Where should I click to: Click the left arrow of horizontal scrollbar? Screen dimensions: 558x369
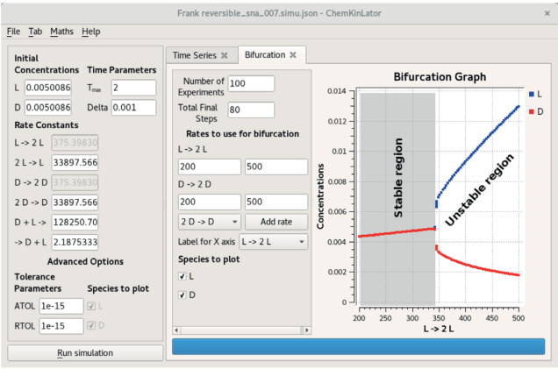(x=176, y=330)
